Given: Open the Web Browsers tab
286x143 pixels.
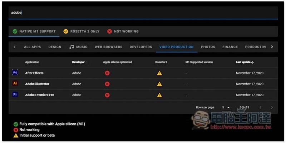Looking at the screenshot, I should pyautogui.click(x=109, y=47).
